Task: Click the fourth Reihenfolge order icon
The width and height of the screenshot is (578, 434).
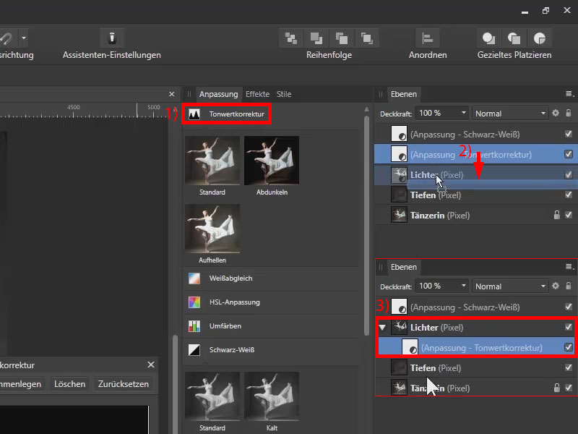Action: 367,38
